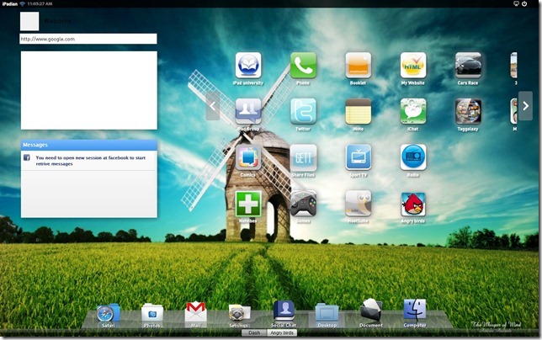The image size is (542, 340).
Task: Open Photos folder in the dock
Action: (152, 314)
